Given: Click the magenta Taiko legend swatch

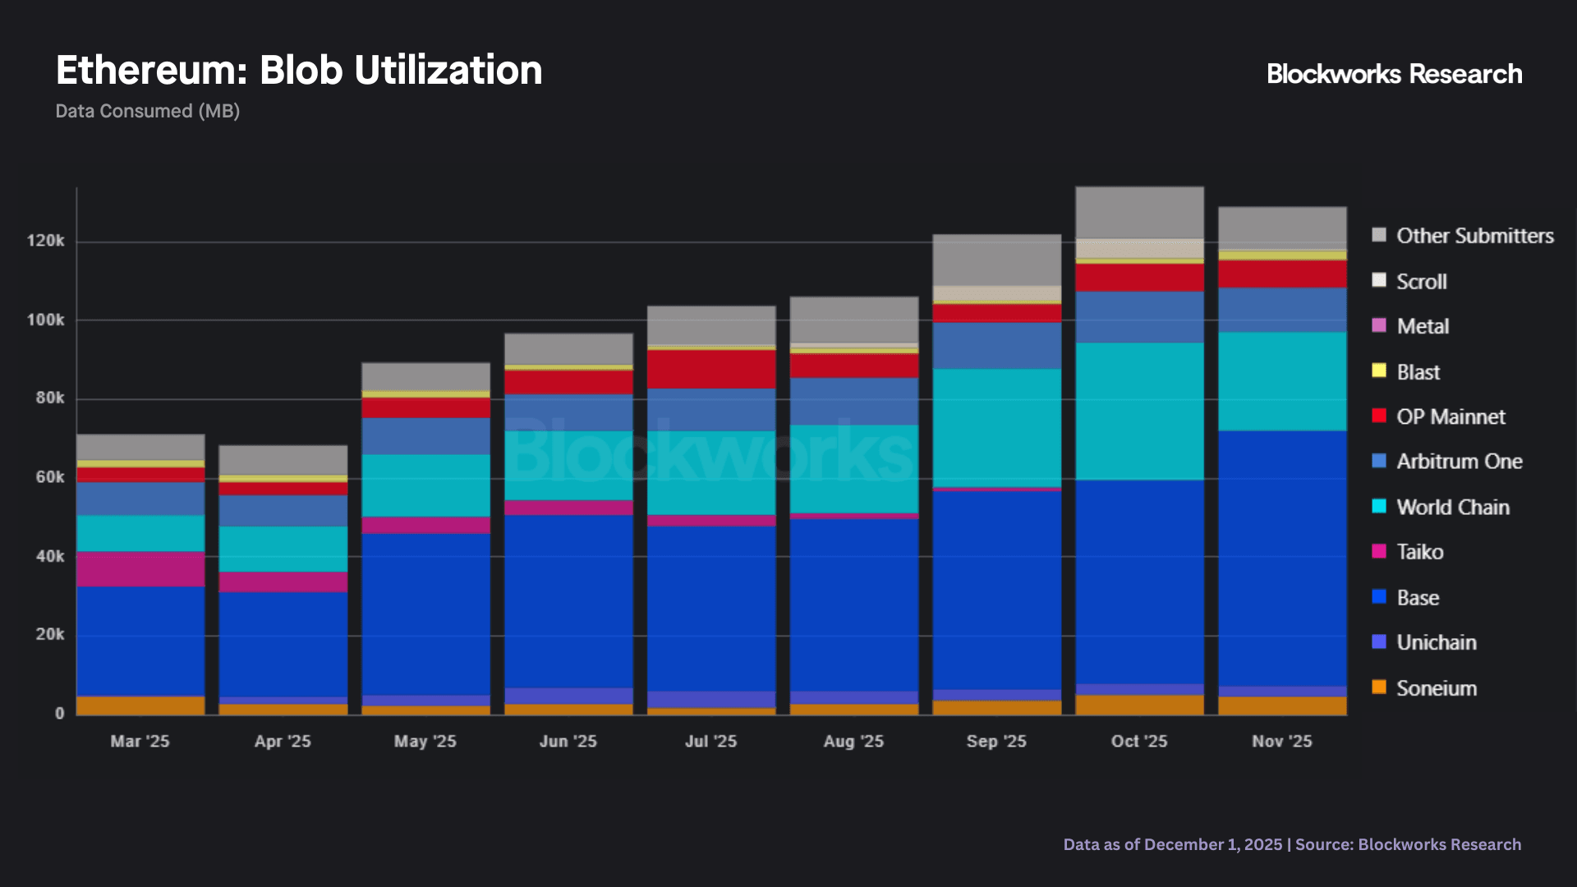Looking at the screenshot, I should (x=1379, y=552).
